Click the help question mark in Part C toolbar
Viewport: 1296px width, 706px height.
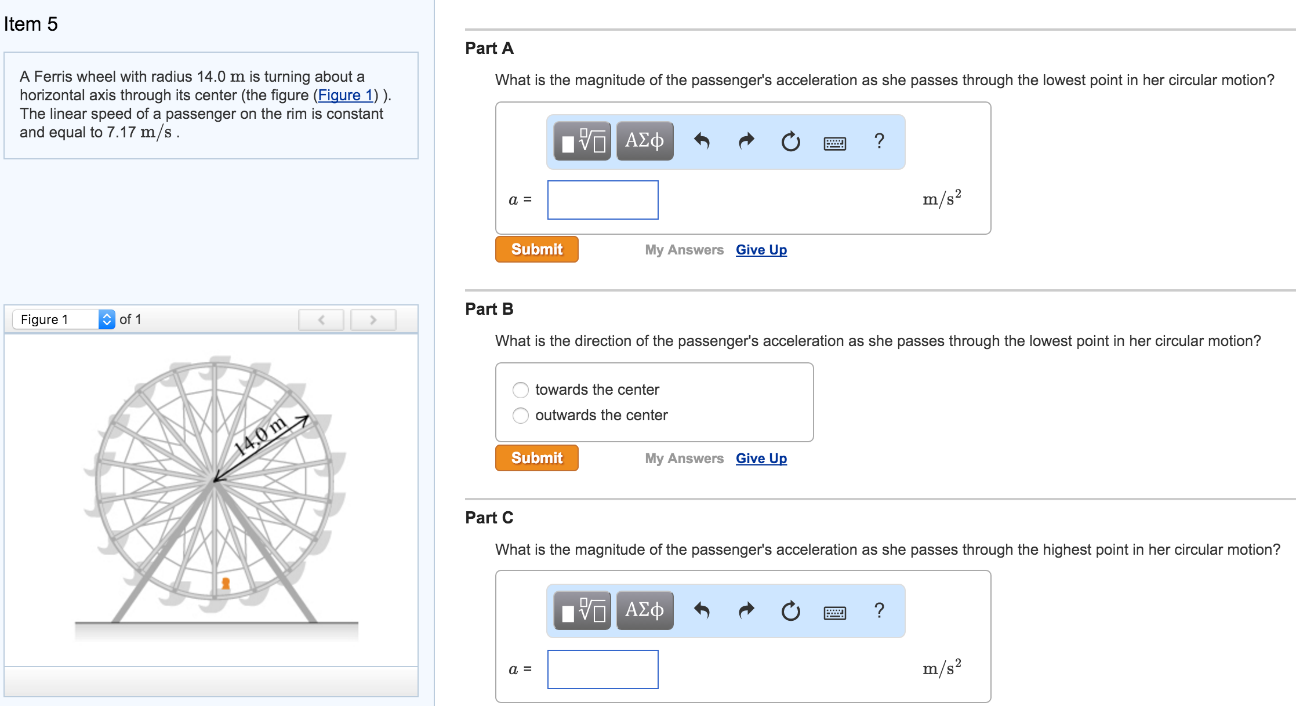tap(879, 610)
